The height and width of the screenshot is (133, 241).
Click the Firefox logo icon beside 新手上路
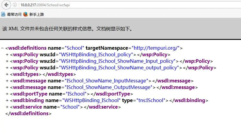(26, 14)
